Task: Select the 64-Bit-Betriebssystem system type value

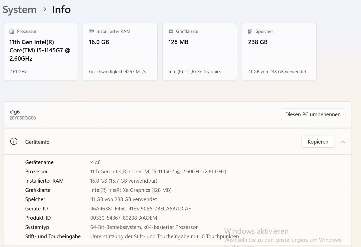Action: click(x=144, y=227)
